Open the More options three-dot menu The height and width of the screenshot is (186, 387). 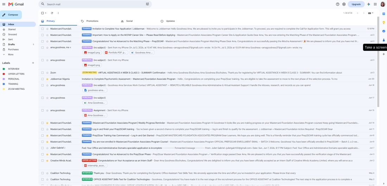tap(58, 13)
